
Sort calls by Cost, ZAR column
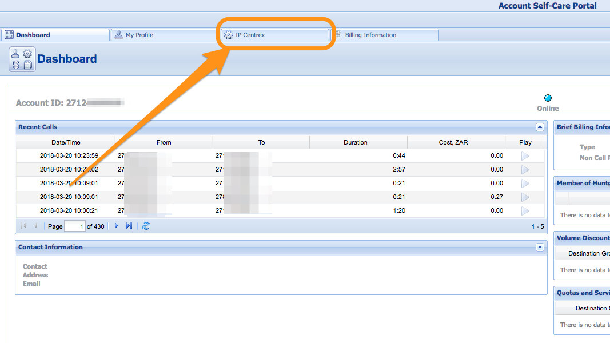(x=456, y=142)
